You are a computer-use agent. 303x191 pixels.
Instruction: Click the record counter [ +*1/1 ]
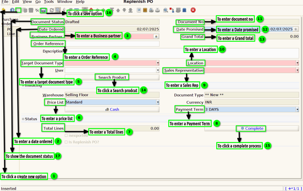[x=293, y=189]
